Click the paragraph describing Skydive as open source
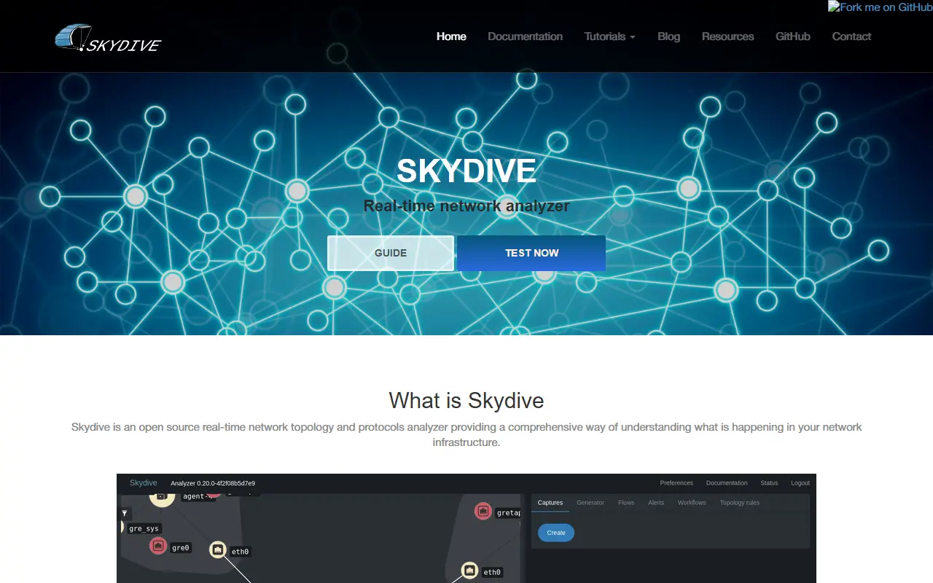933x583 pixels. coord(466,434)
